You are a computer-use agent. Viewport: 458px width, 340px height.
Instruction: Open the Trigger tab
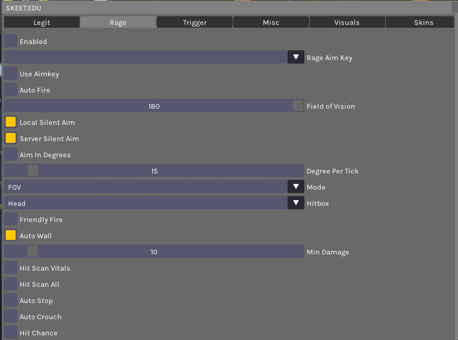tap(195, 23)
